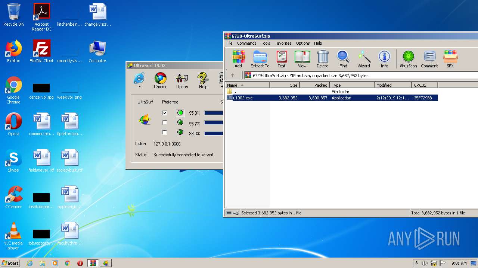Select the Acrobat Reader DC desktop shortcut

click(41, 17)
